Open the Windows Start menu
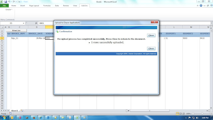Image resolution: width=213 pixels, height=120 pixels. pos(4,118)
